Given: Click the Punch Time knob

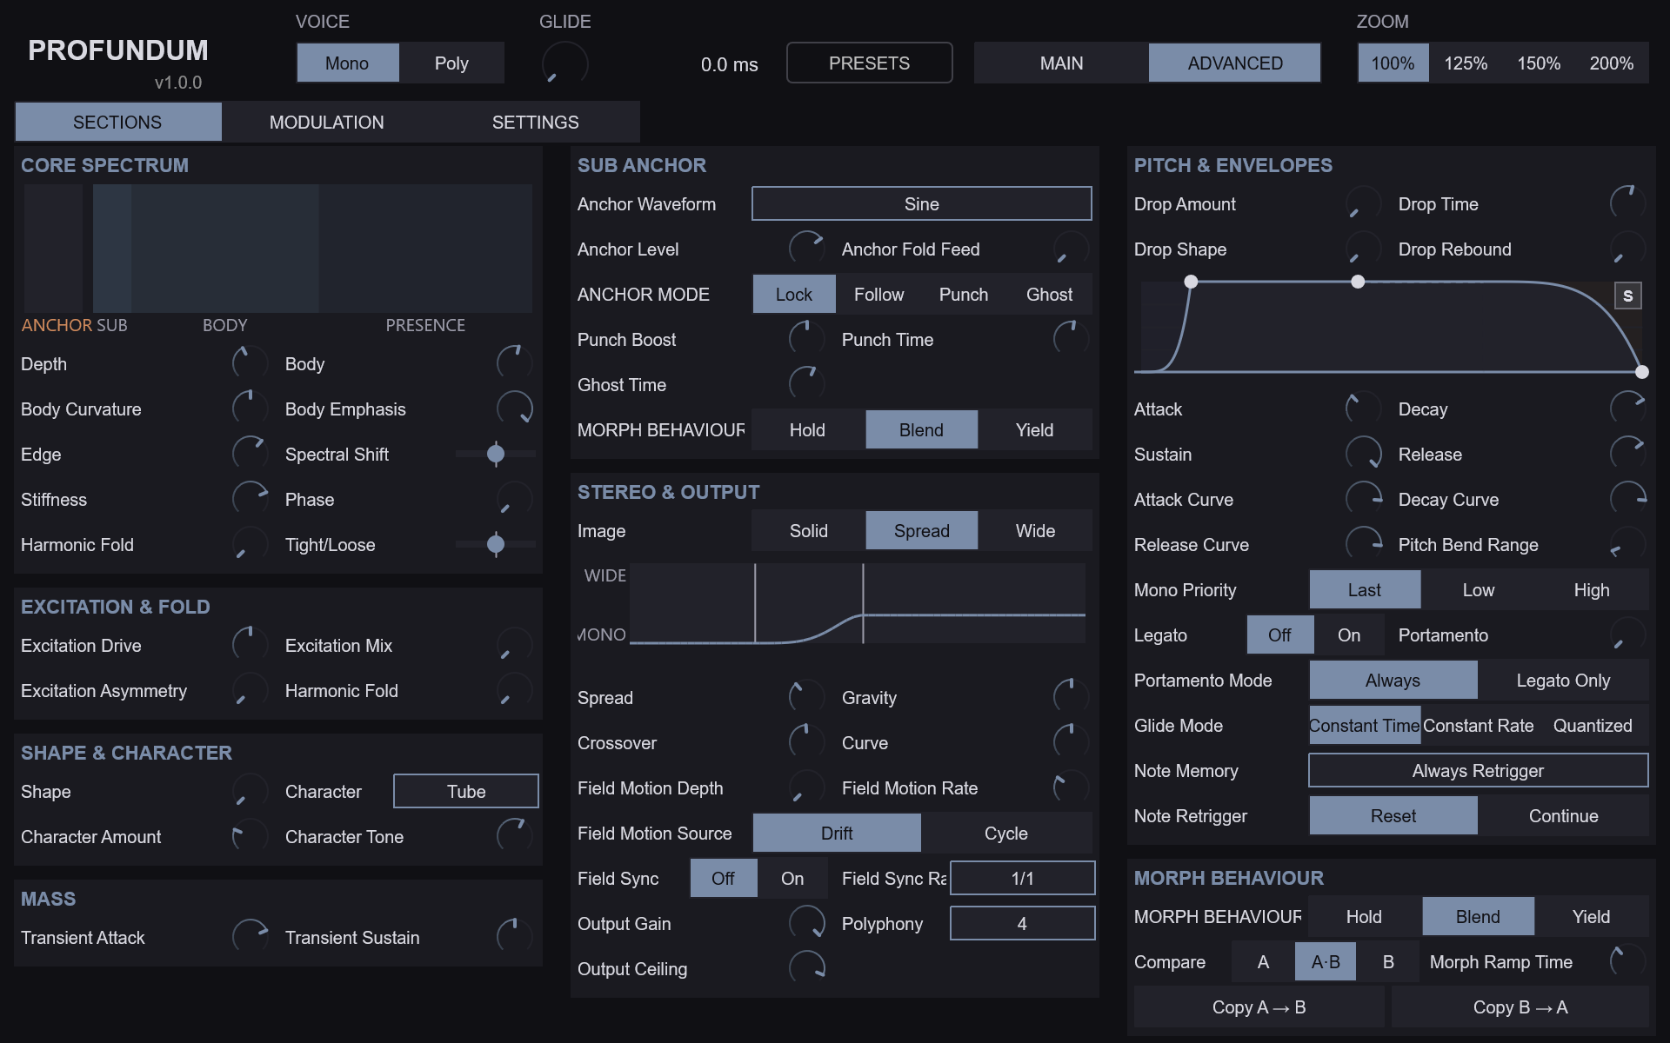Looking at the screenshot, I should tap(1071, 339).
